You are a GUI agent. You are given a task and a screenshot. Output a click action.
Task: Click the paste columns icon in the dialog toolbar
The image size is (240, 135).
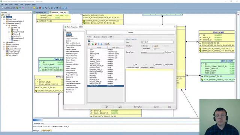click(x=108, y=44)
